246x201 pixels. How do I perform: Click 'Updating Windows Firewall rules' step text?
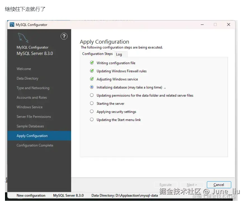pos(121,71)
